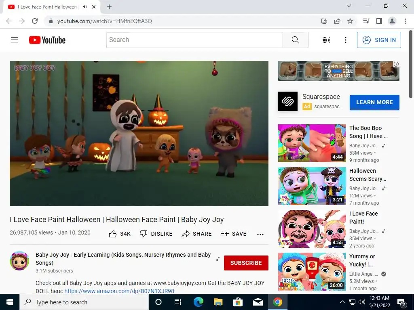The height and width of the screenshot is (310, 414).
Task: SAVE the video to a playlist
Action: [233, 234]
